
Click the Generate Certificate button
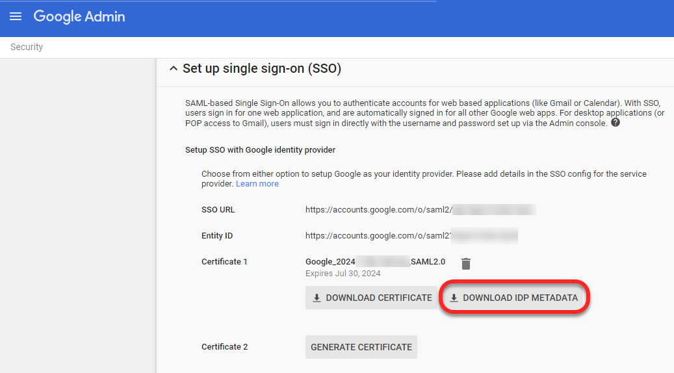361,347
